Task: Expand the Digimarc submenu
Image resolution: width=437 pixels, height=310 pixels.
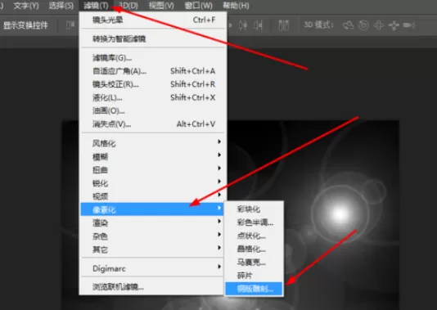Action: [153, 268]
